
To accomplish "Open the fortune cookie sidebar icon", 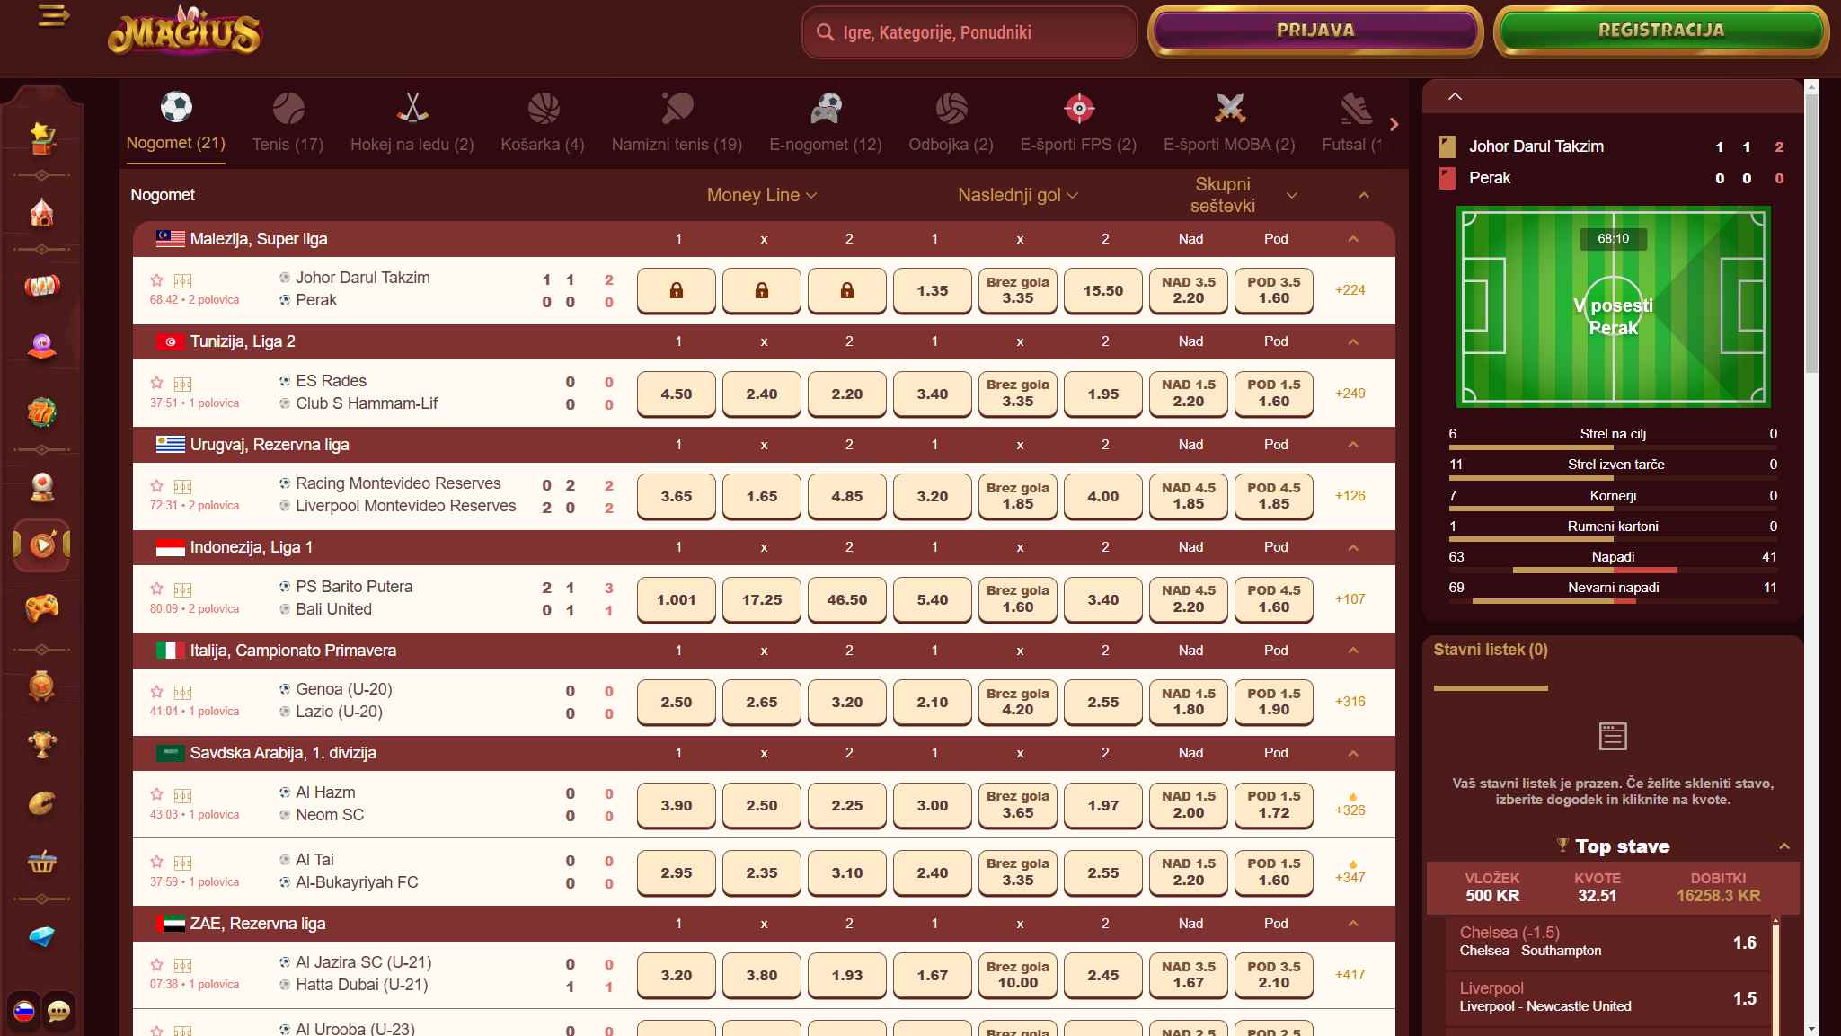I will tap(41, 802).
